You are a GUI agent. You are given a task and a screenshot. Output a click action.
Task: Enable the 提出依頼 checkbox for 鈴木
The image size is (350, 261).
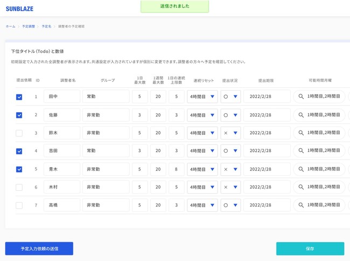point(19,133)
